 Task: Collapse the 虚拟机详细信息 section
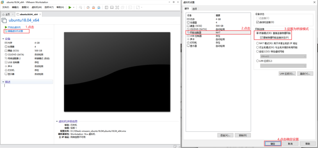57,121
